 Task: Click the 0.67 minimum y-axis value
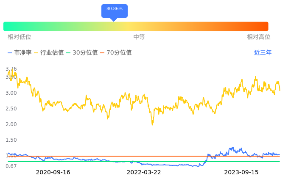[11, 166]
